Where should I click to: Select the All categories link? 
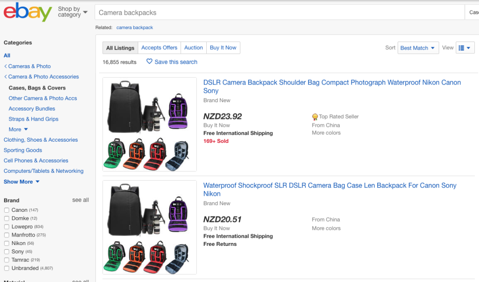click(7, 55)
